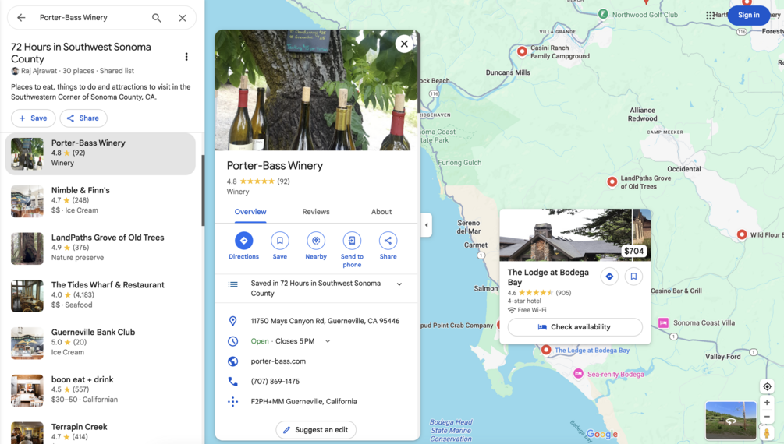784x444 pixels.
Task: Save The Lodge at Bodega Bay bookmark
Action: [x=633, y=277]
